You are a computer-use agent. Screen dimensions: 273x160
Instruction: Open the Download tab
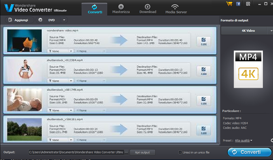[x=148, y=9]
